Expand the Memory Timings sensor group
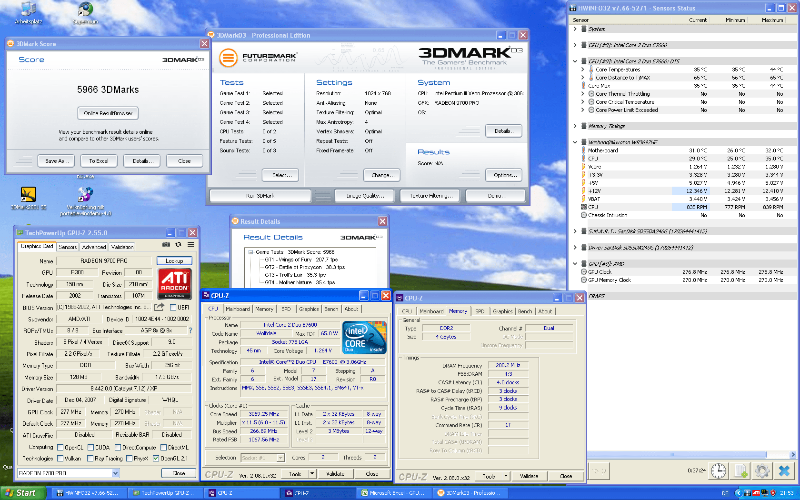The image size is (800, 500). point(575,126)
